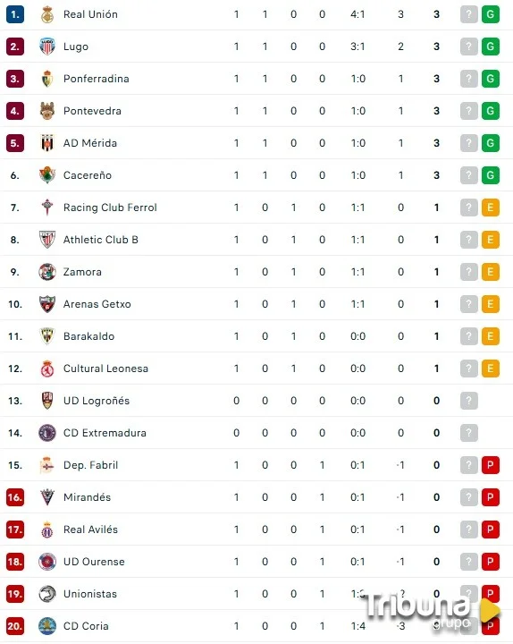Click the CD Extremadura round badge

click(47, 433)
